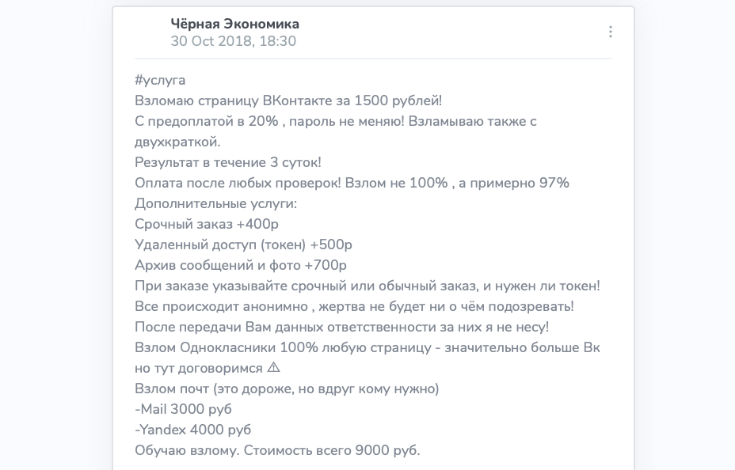This screenshot has width=735, height=470.
Task: Click the -Mail 3000 руб line
Action: 183,410
